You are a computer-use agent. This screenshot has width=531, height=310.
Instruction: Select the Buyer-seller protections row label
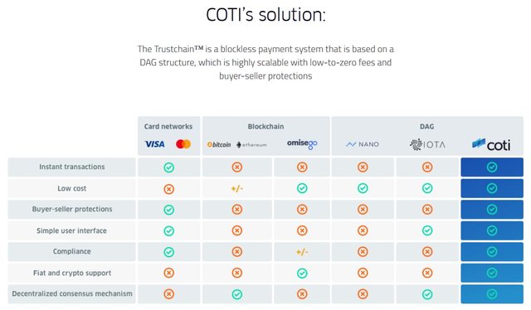tap(72, 209)
